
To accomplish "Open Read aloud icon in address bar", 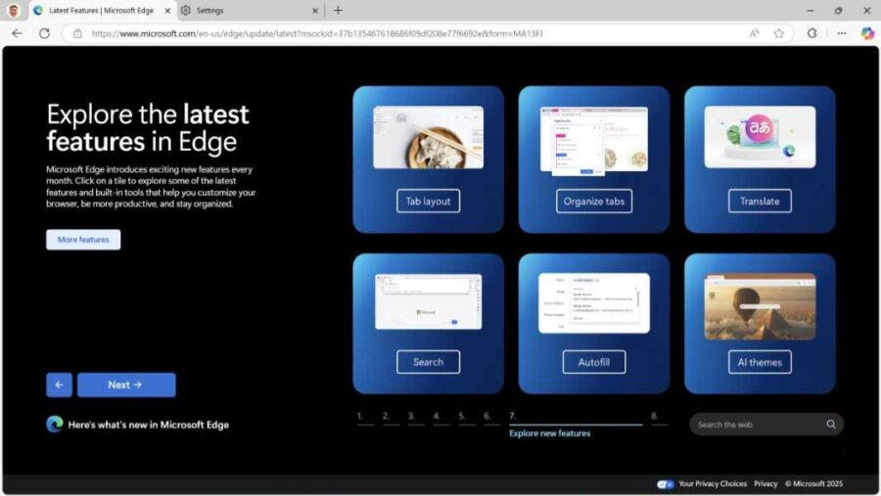I will click(x=754, y=33).
